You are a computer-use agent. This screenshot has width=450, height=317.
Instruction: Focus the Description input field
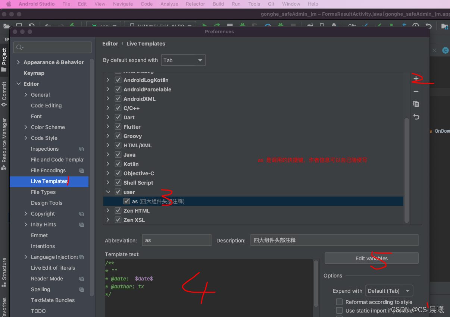(334, 240)
